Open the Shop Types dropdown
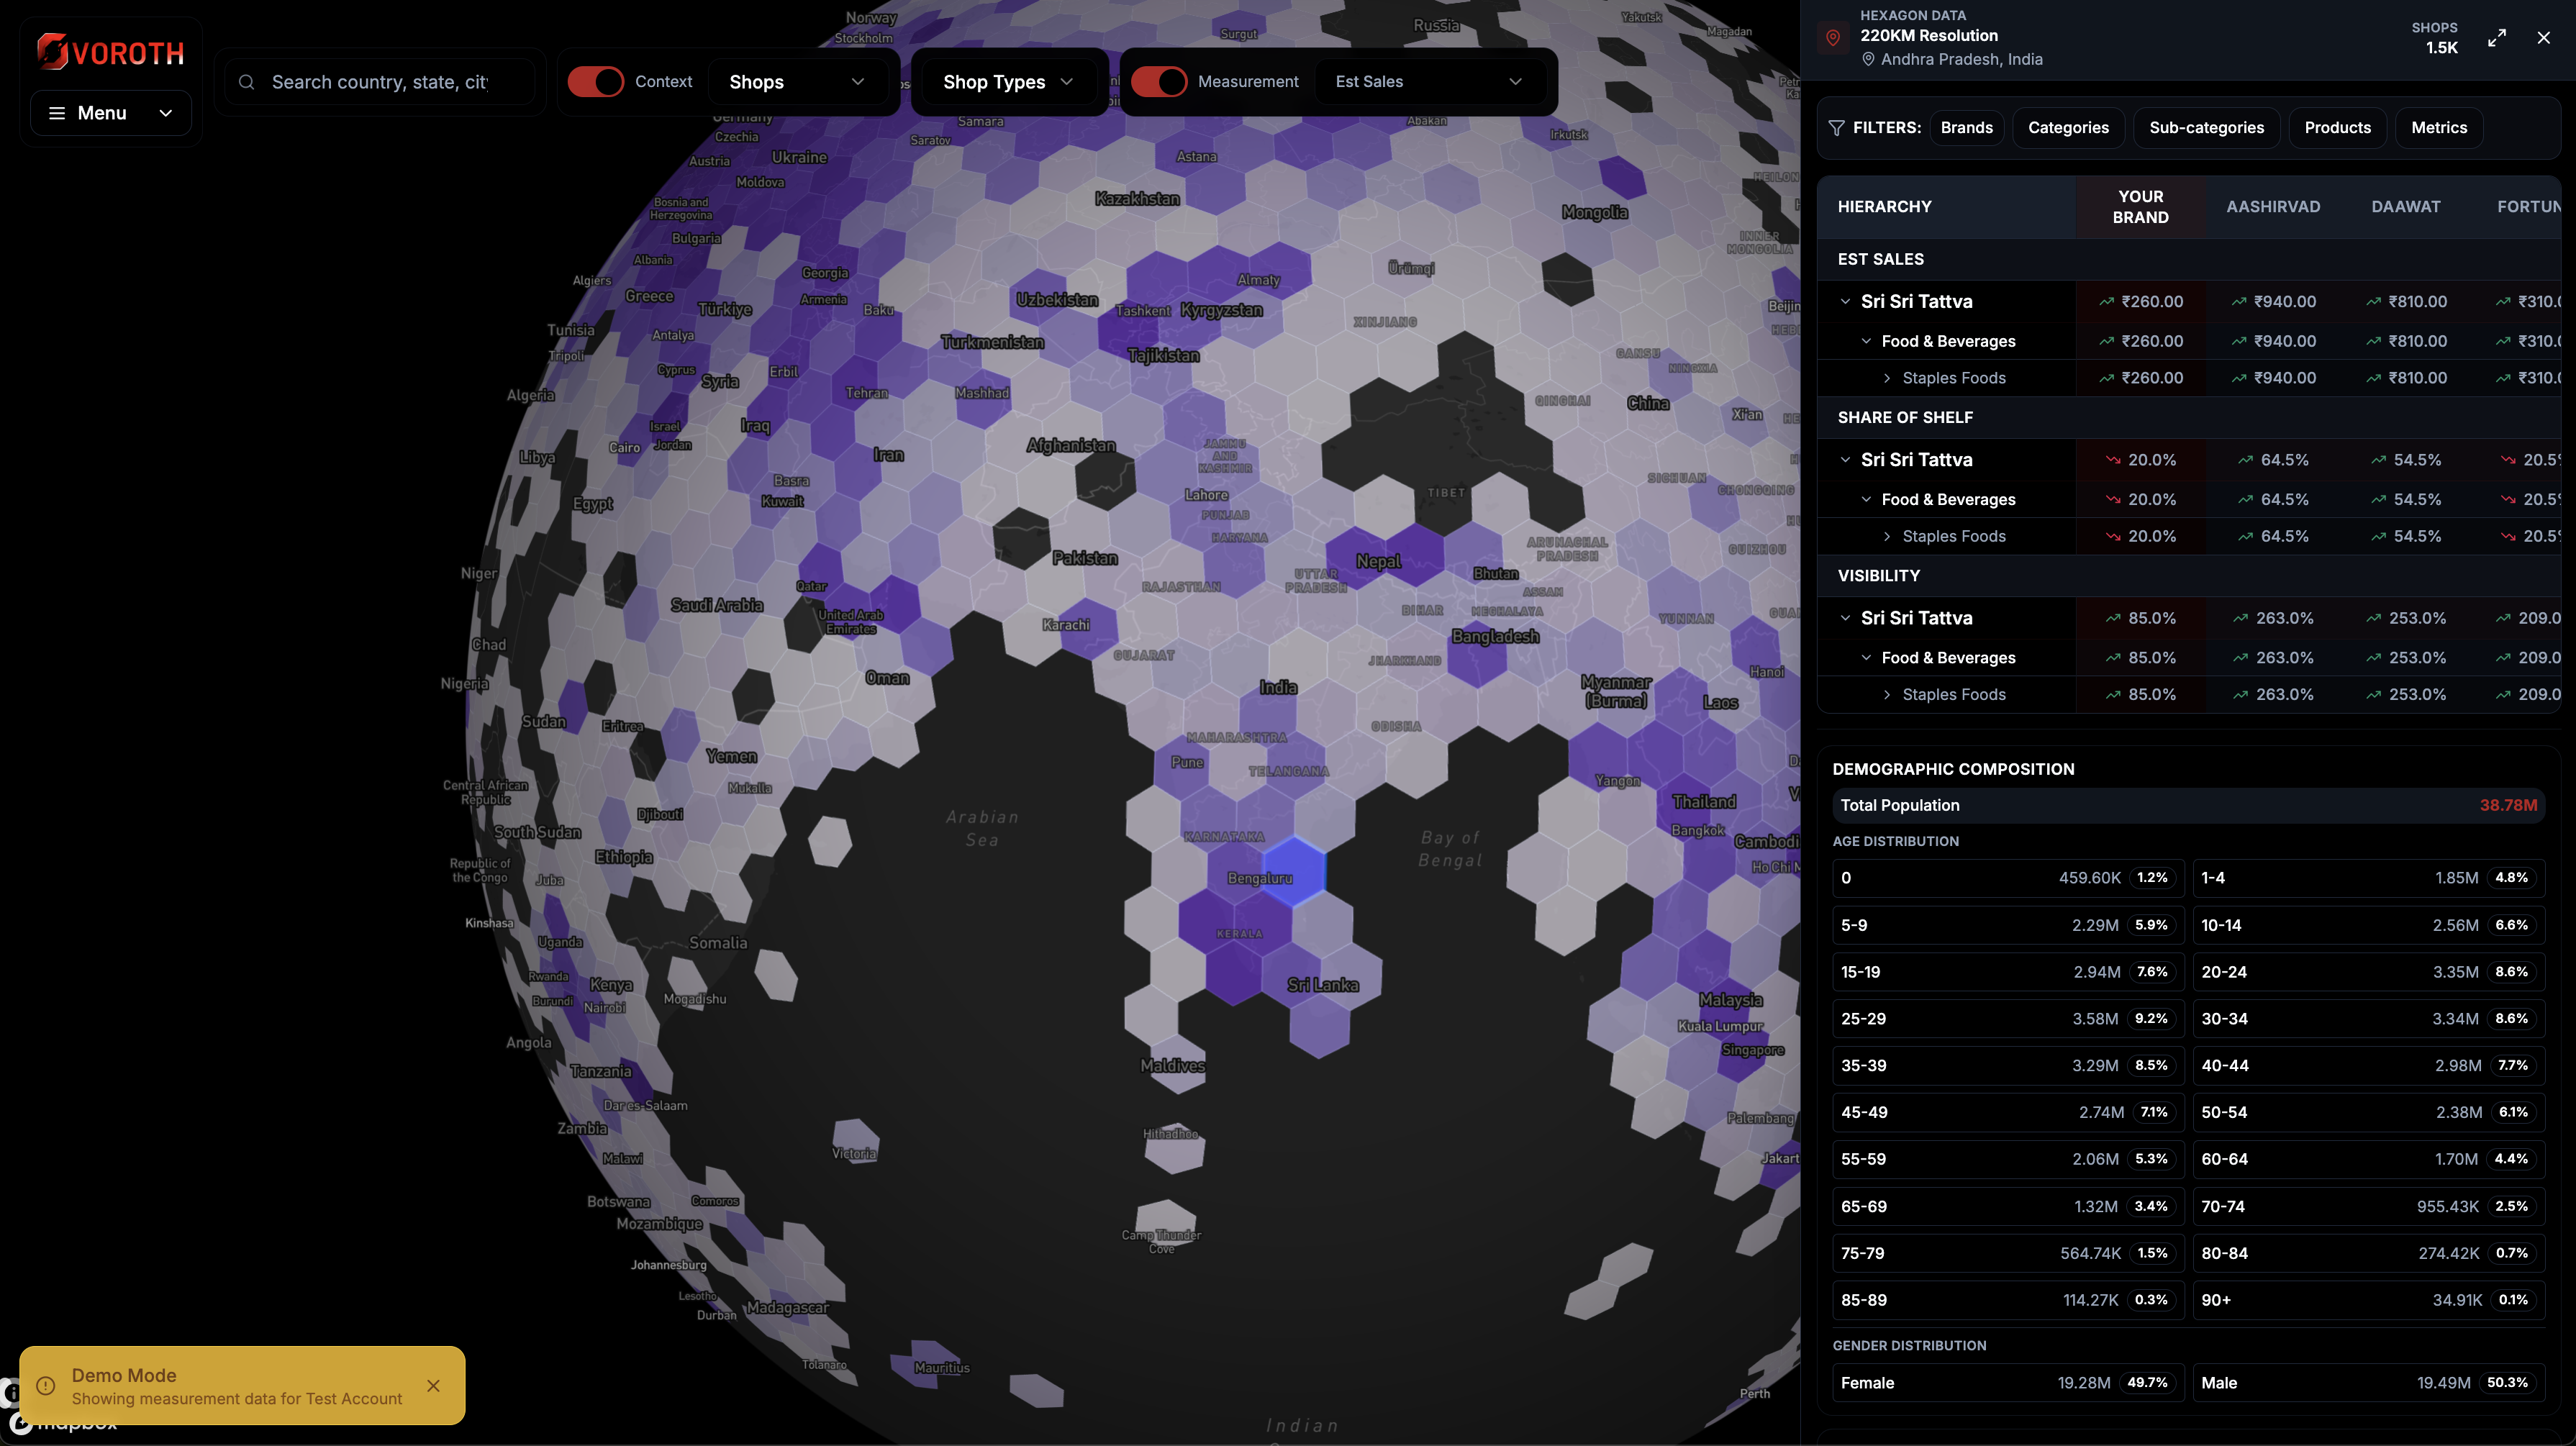Viewport: 2576px width, 1446px height. 1008,81
